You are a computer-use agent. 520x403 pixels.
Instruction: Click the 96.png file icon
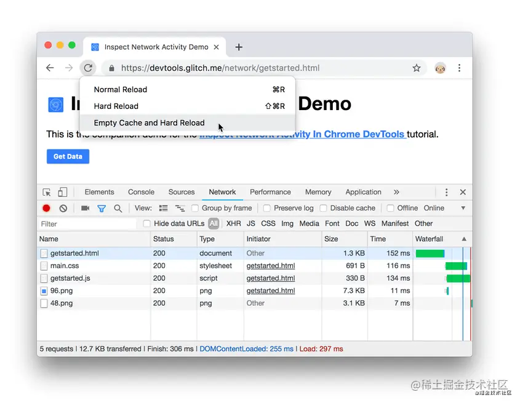44,291
